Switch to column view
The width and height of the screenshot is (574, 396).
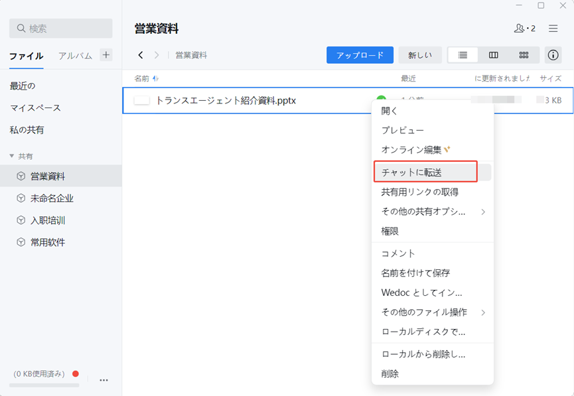coord(493,55)
